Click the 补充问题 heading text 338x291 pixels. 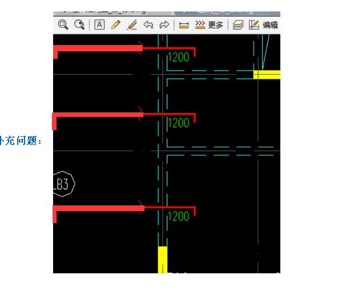[x=21, y=141]
